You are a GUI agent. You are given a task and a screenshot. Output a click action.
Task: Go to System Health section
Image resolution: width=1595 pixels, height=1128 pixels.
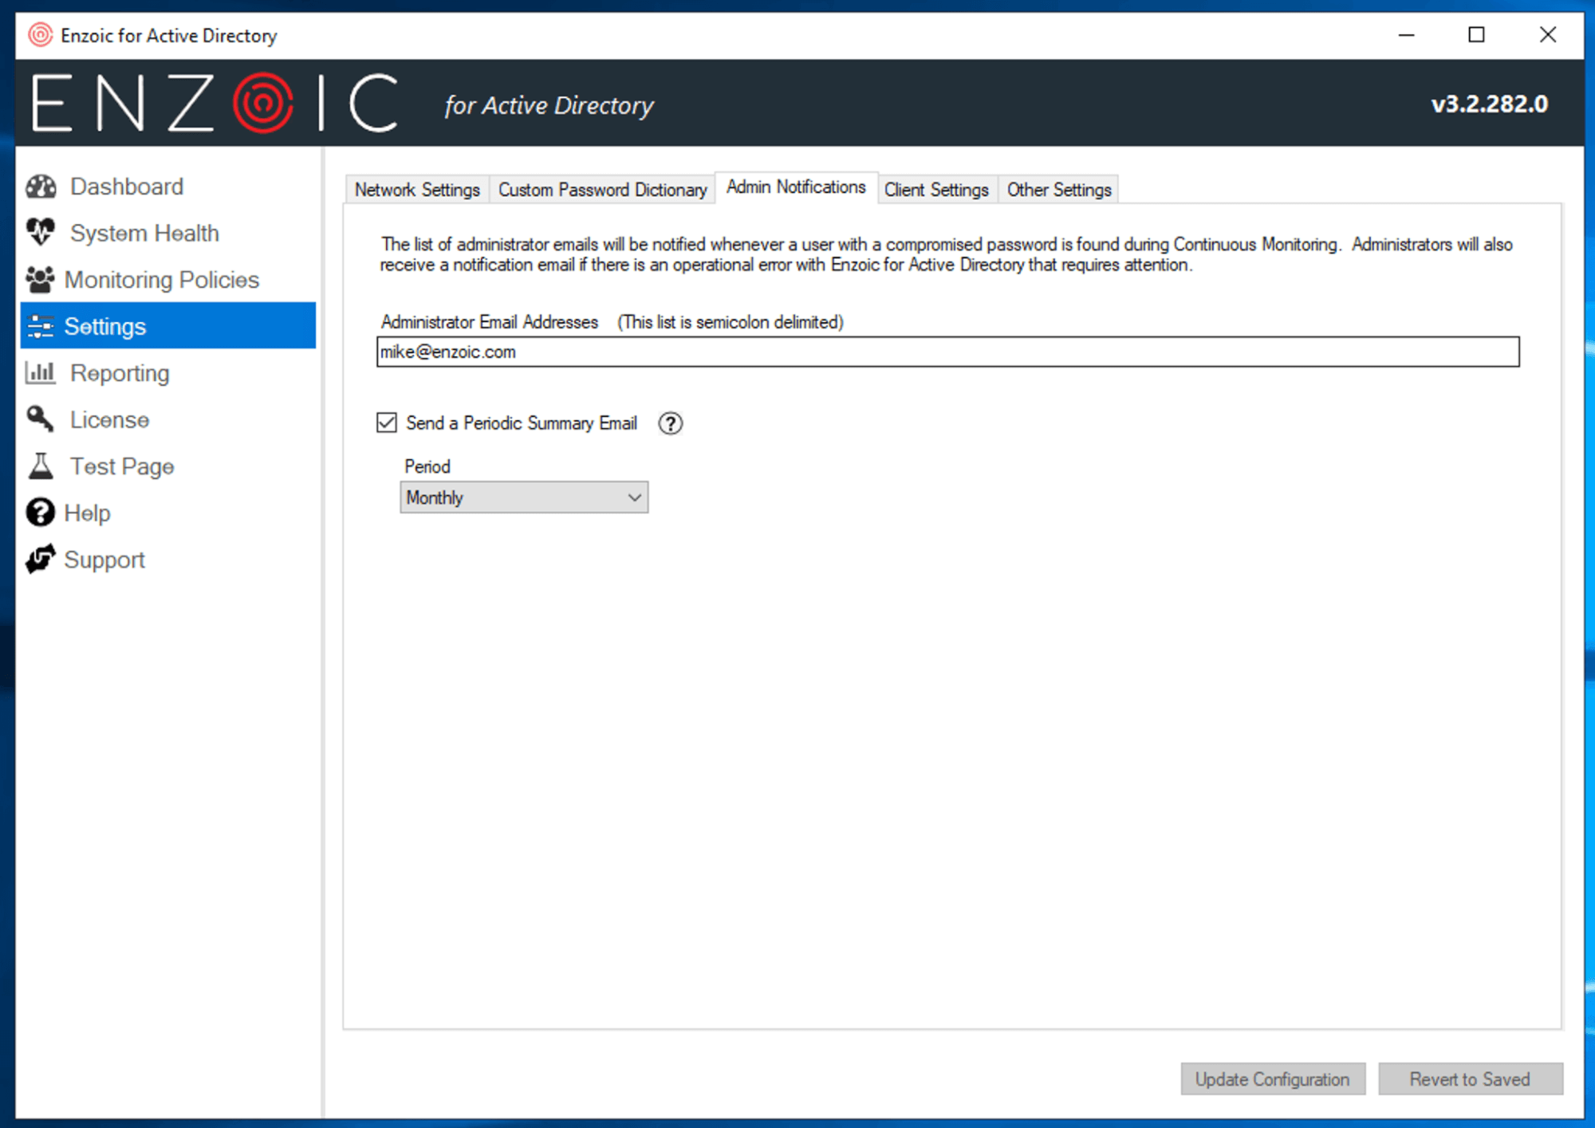coord(144,233)
